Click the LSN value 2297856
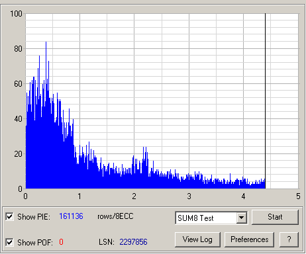 point(133,242)
